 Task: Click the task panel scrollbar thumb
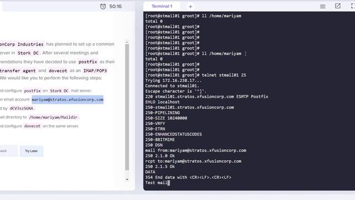coord(127,107)
